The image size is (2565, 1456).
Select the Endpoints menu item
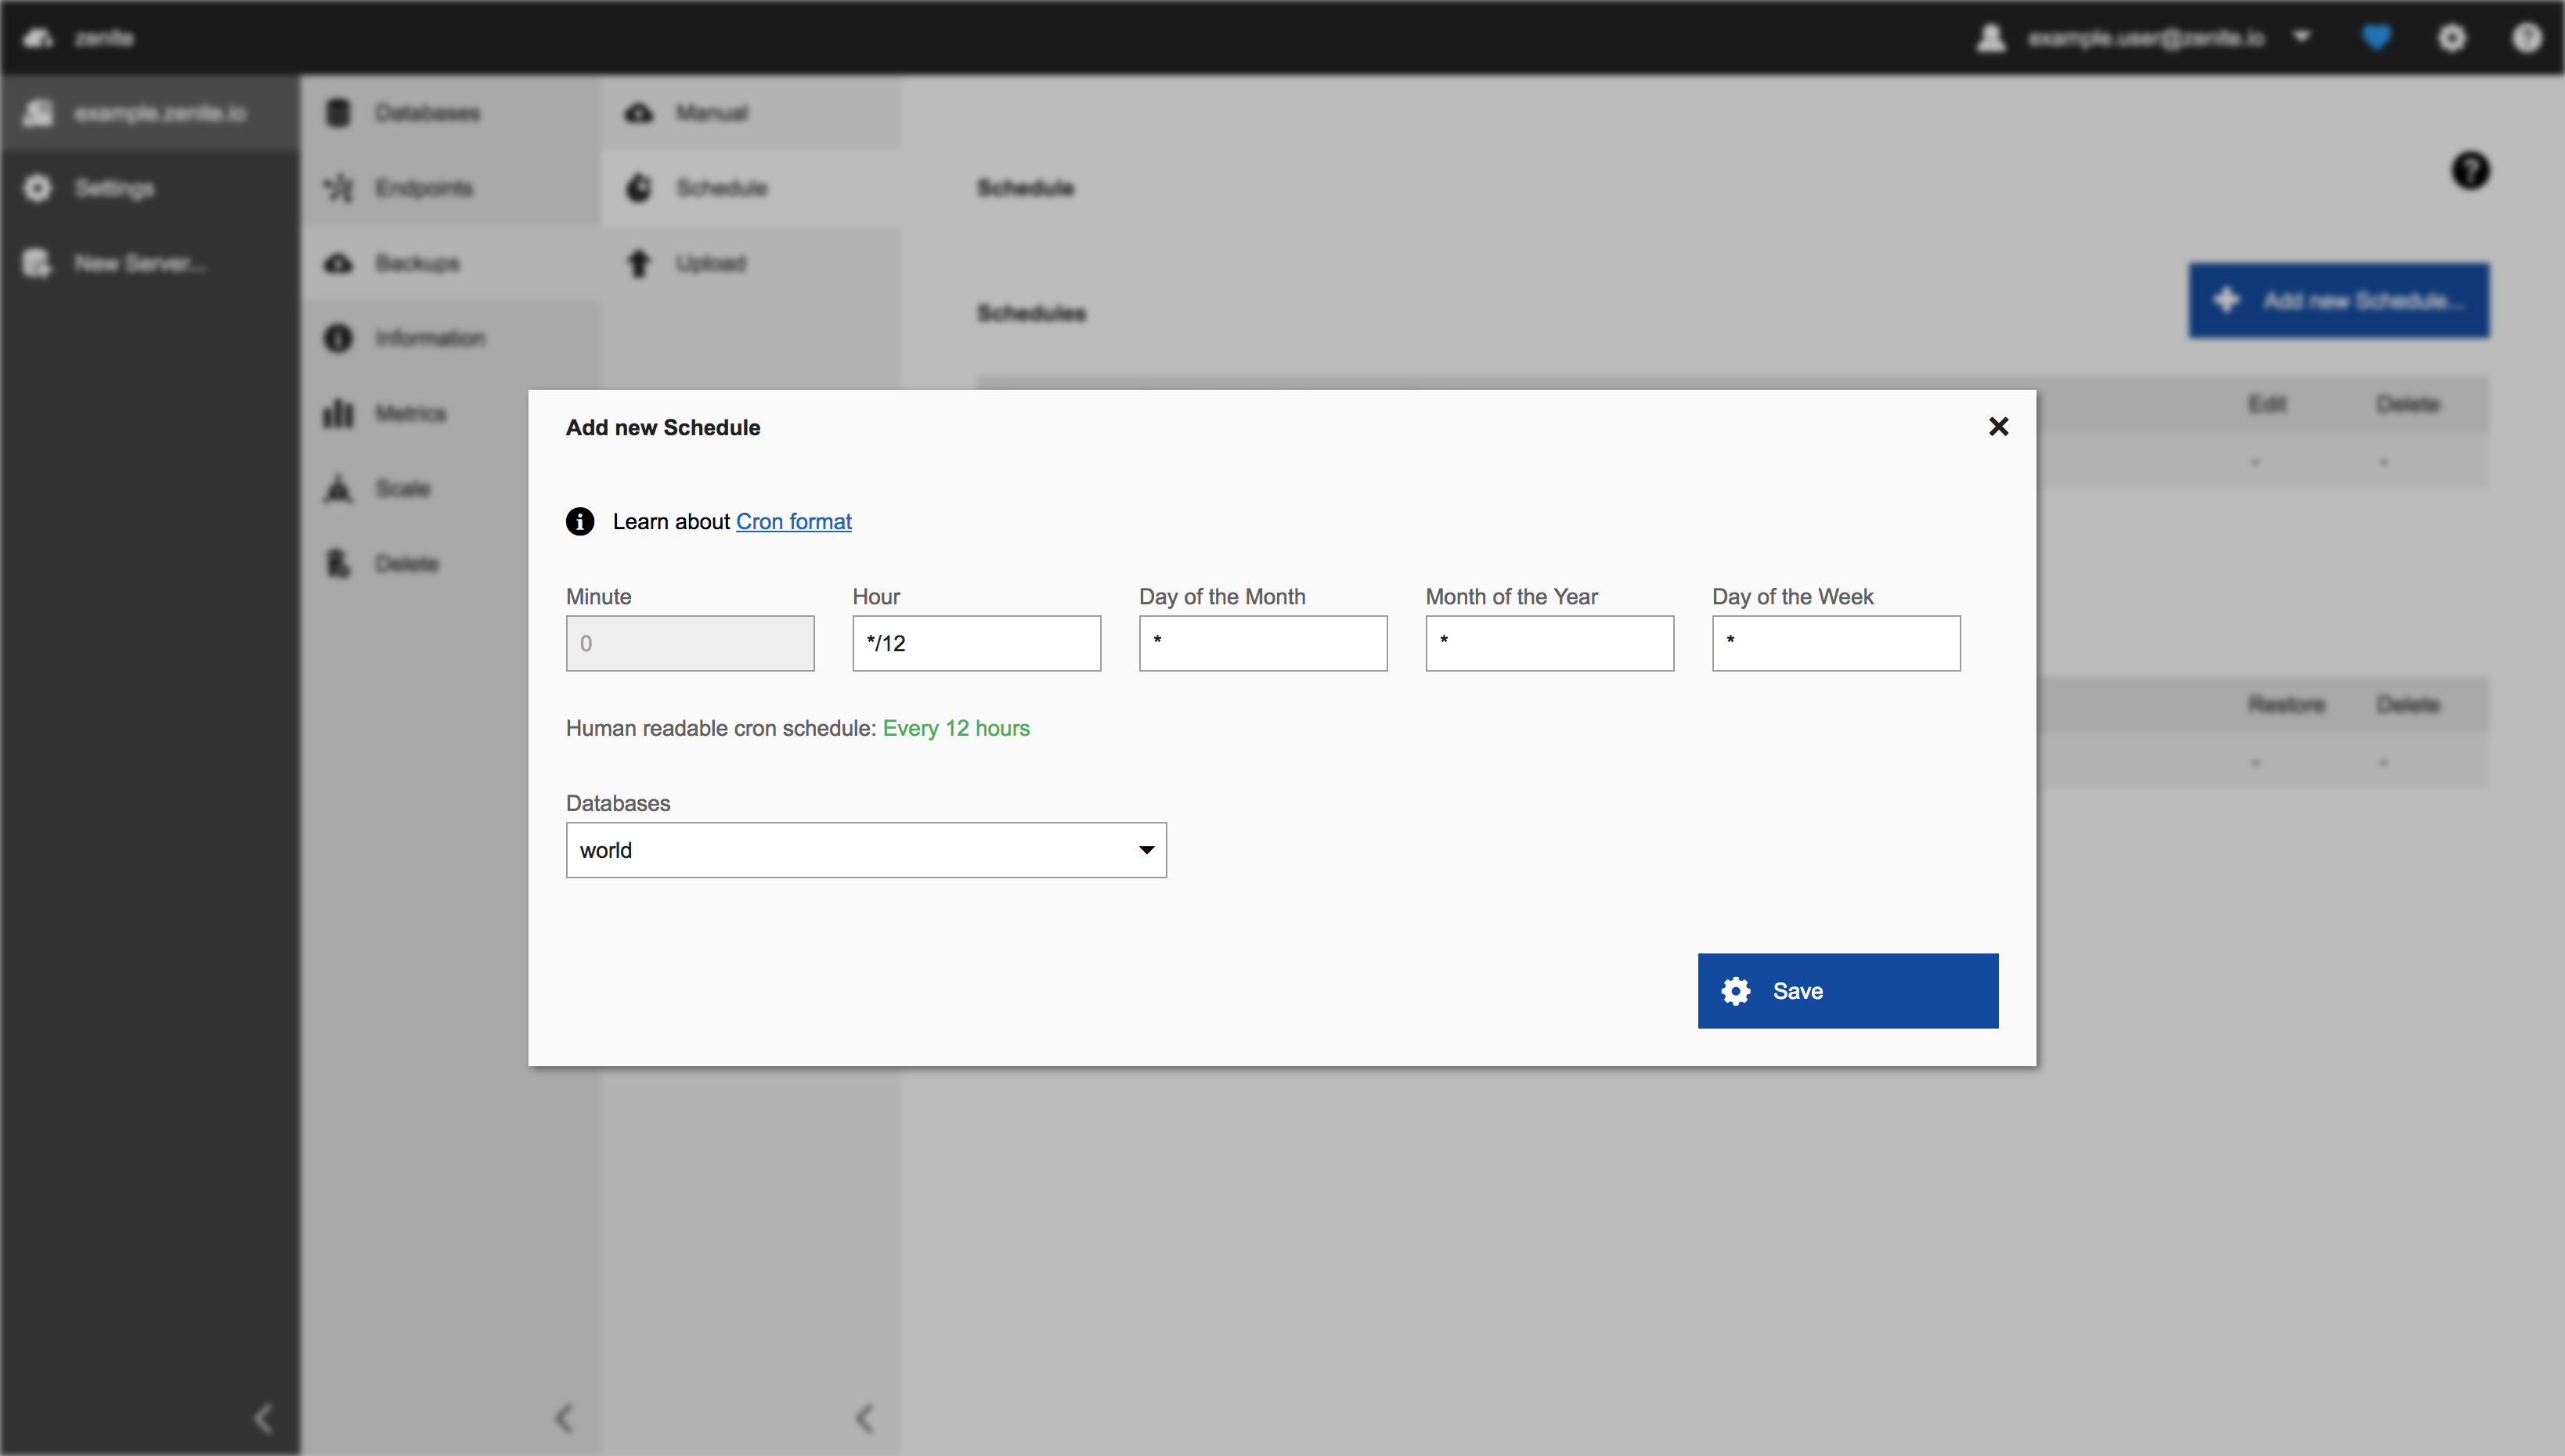coord(423,188)
